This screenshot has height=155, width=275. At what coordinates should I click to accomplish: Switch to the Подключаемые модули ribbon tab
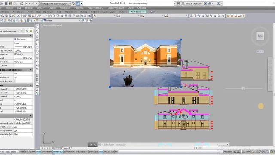coord(103,12)
